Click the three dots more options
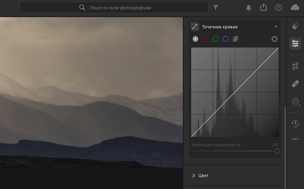The width and height of the screenshot is (304, 189). coord(295,139)
